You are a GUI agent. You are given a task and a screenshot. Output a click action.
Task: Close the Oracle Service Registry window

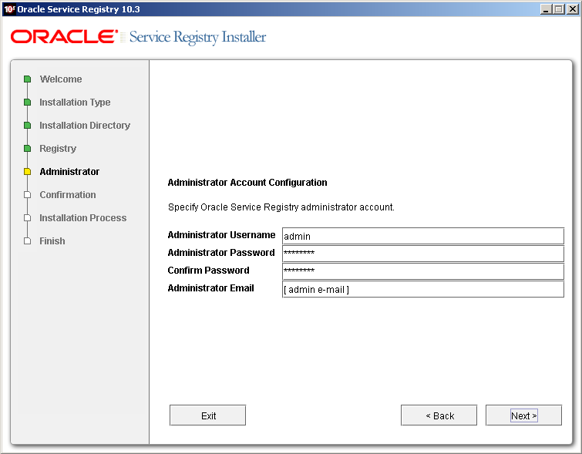(x=572, y=9)
